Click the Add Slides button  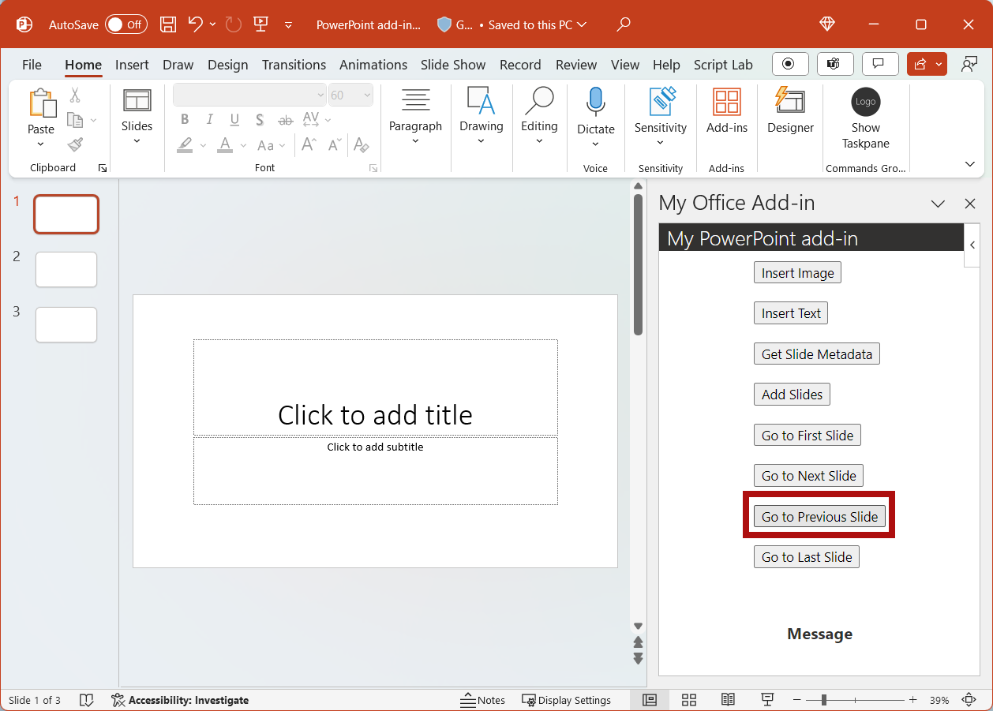[792, 395]
